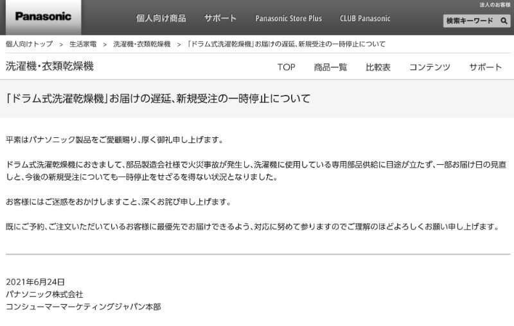This screenshot has width=514, height=326.
Task: Click コンシューマーマーケティングジャパン本部 text
Action: [84, 307]
